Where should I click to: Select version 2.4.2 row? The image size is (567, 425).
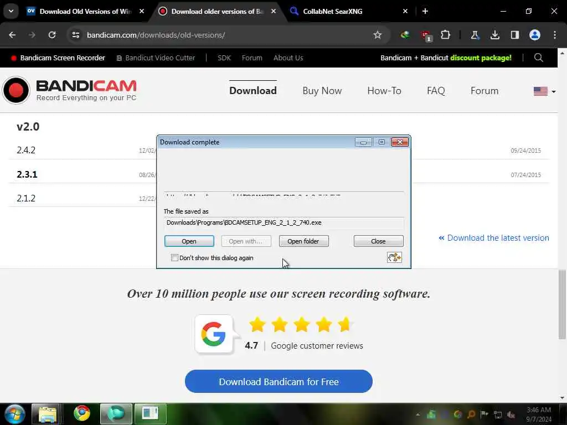click(x=26, y=150)
